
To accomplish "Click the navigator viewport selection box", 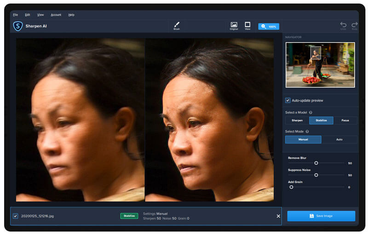I will point(316,53).
